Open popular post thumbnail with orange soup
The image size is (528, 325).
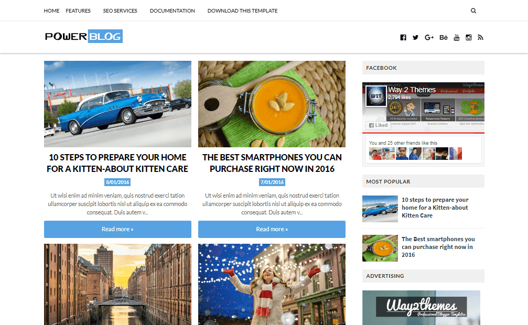coord(380,248)
